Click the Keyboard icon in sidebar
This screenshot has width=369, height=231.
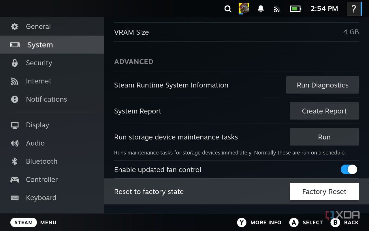click(15, 198)
